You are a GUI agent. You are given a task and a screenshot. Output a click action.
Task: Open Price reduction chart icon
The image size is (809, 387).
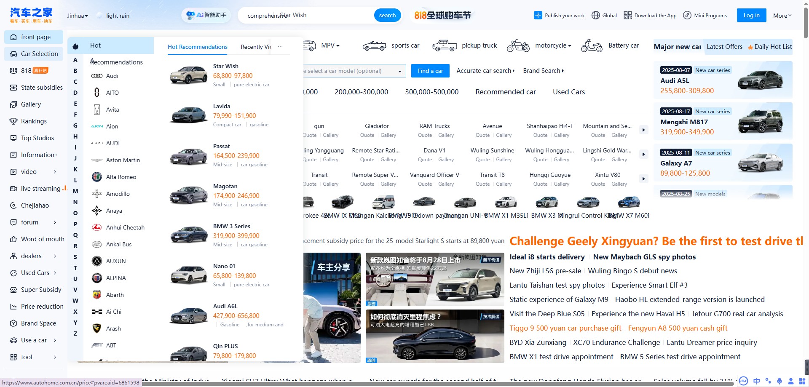(x=13, y=307)
